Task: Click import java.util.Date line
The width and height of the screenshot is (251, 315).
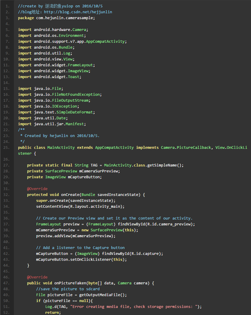Action: pyautogui.click(x=43, y=118)
